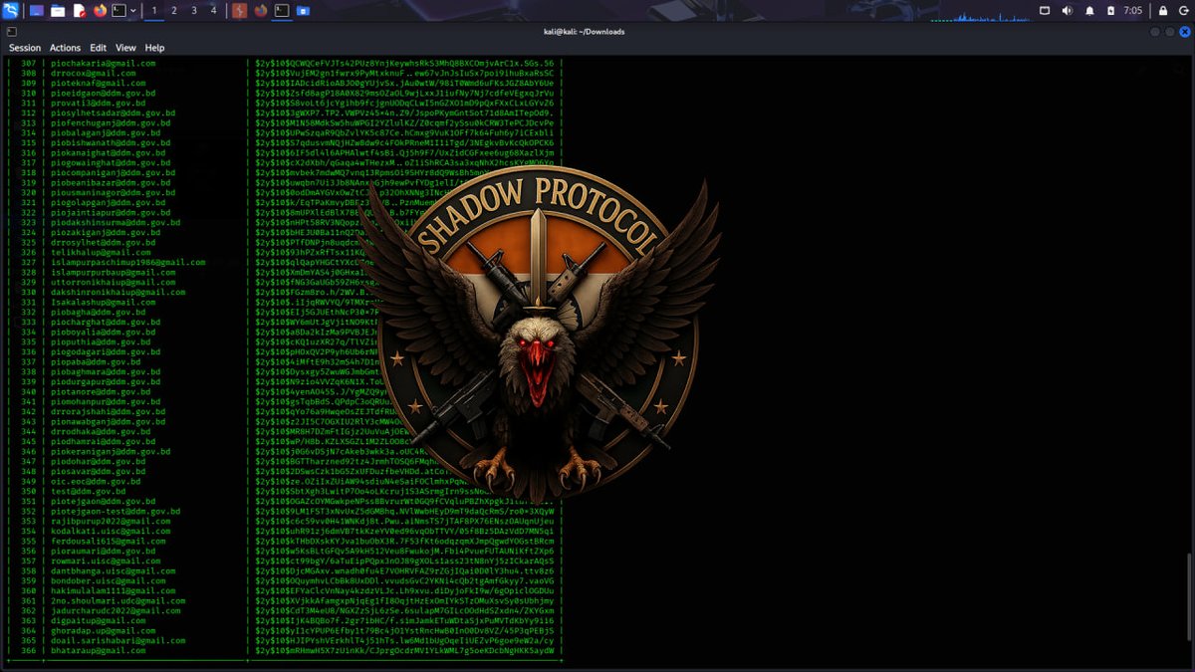This screenshot has width=1195, height=672.
Task: Switch to workspace 1
Action: pos(154,11)
